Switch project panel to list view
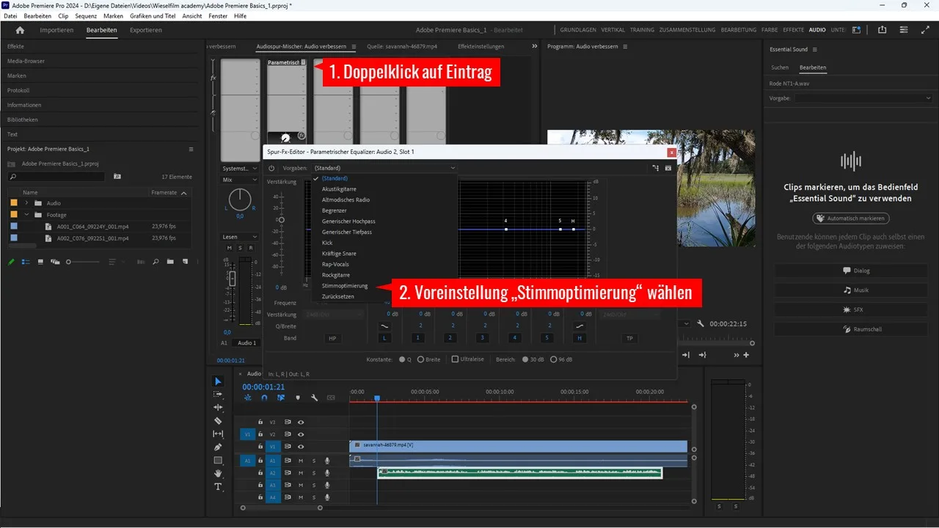This screenshot has width=939, height=528. click(26, 262)
